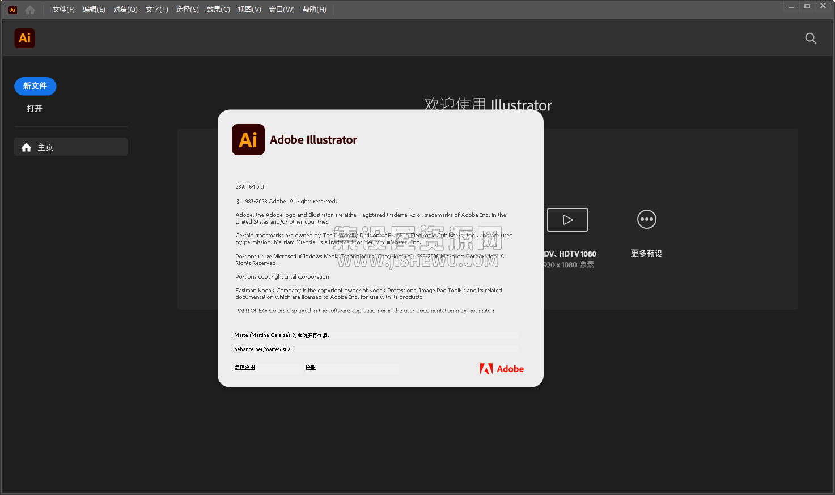Screen dimensions: 835x495
Task: Open the File (文件) menu
Action: tap(63, 10)
